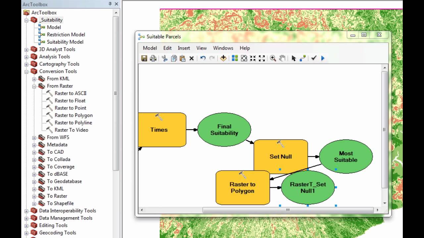Viewport: 424px width, 238px height.
Task: Collapse the _Suitability toolbox
Action: (26, 20)
